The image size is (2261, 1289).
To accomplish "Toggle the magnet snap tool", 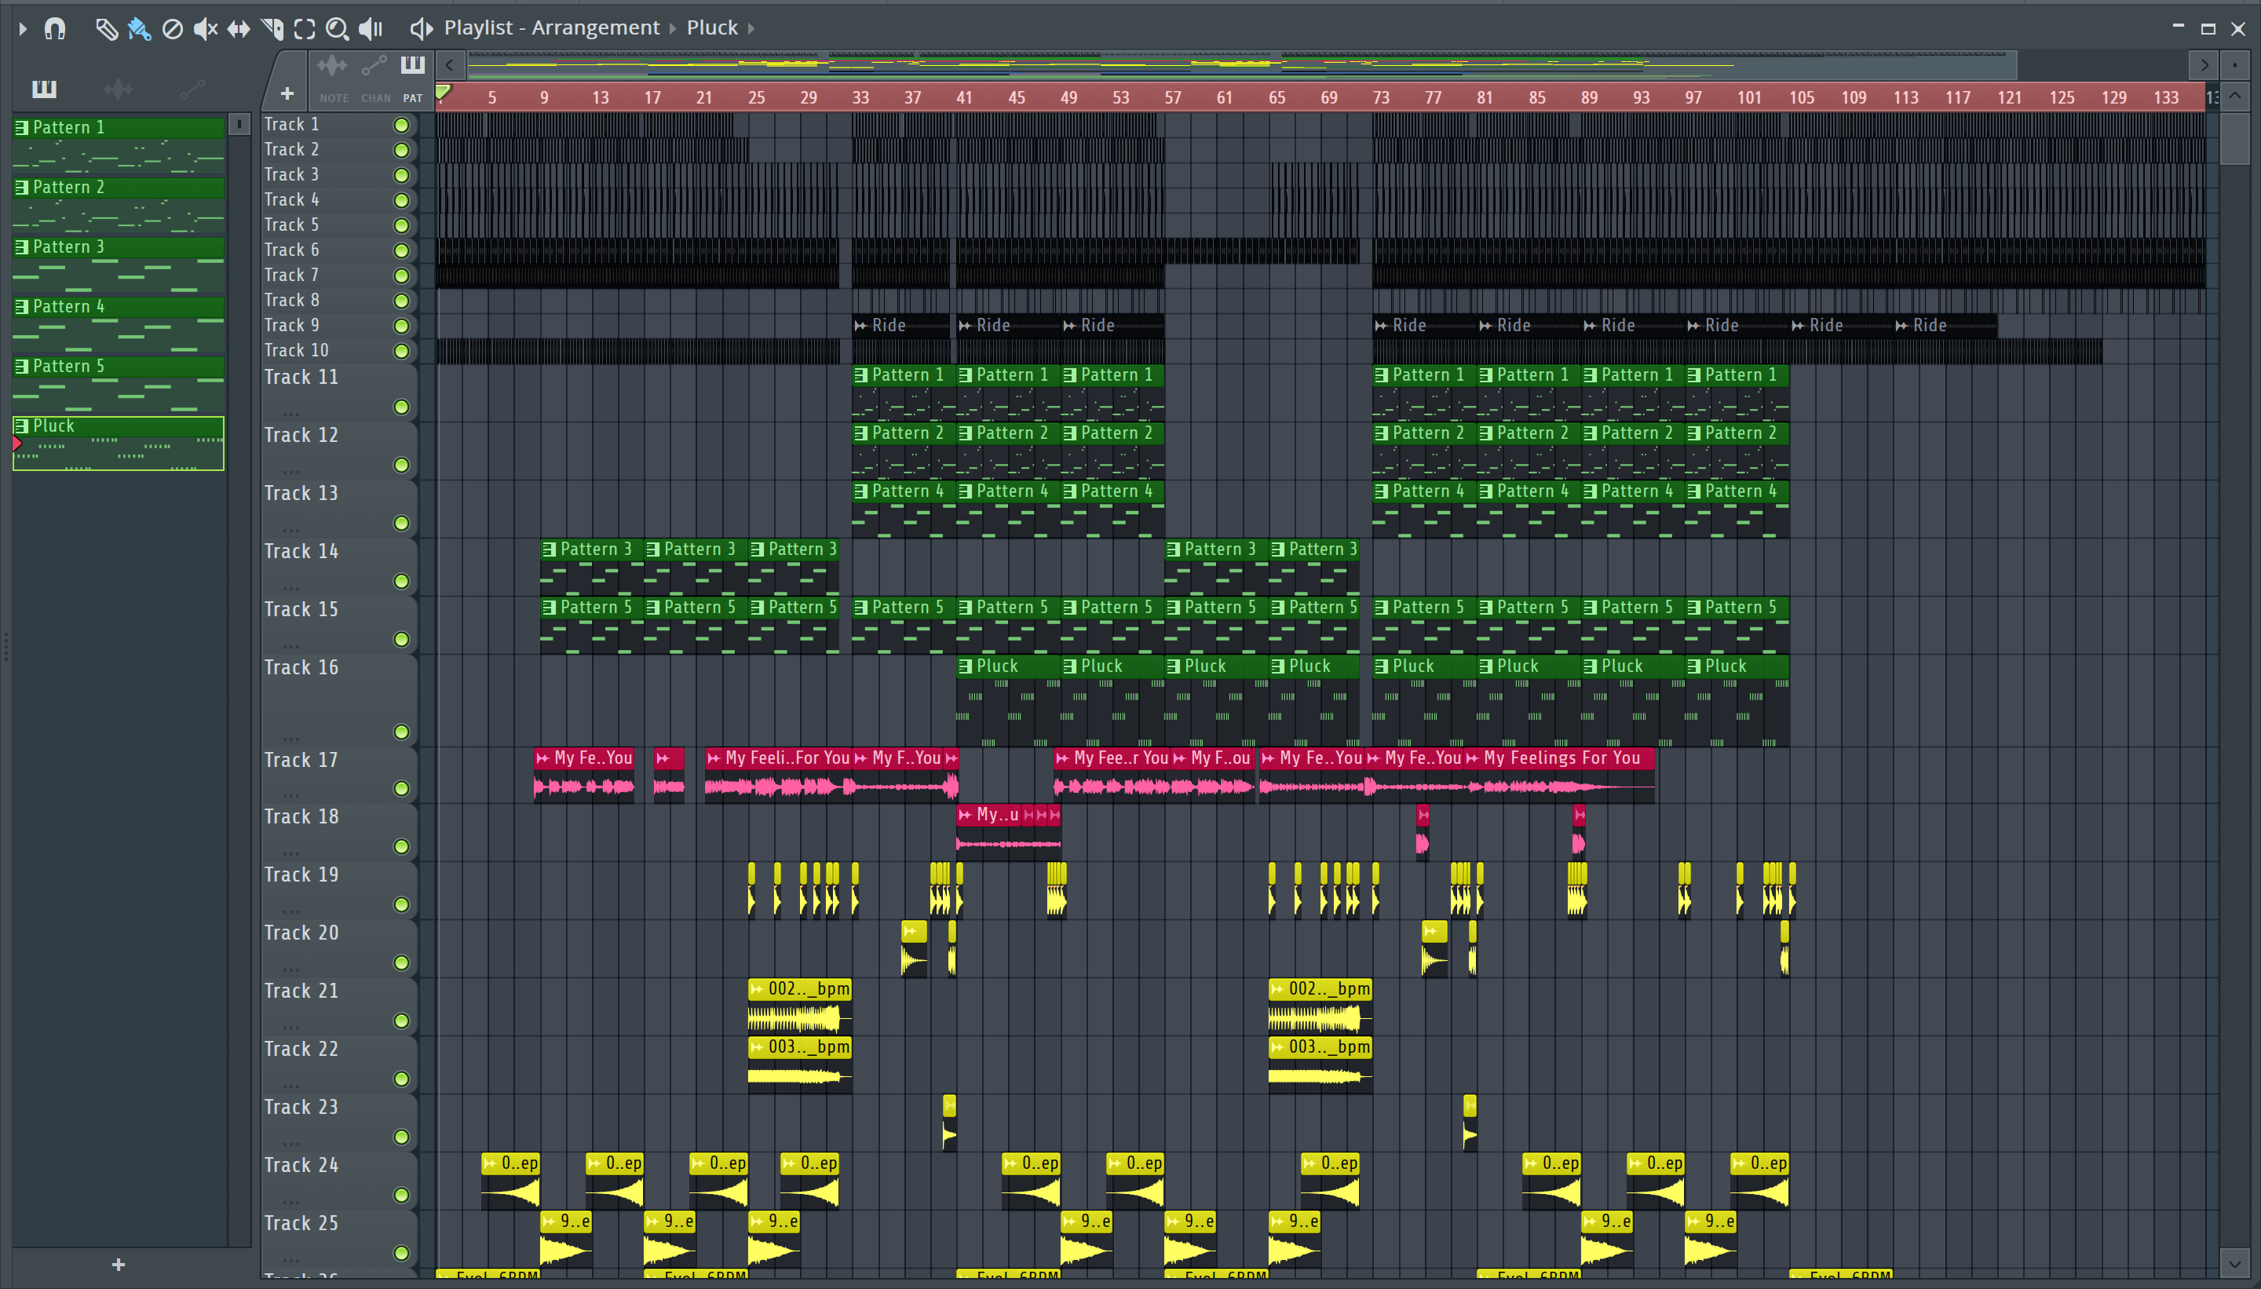I will (x=55, y=29).
